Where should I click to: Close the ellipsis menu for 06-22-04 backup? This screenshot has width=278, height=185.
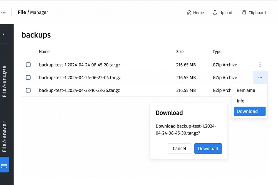tap(260, 78)
